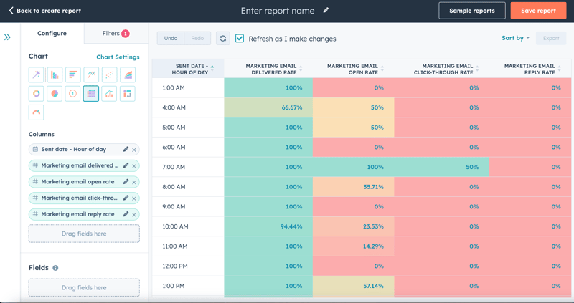Choose the horizontal bar chart type
Viewport: 574px width, 303px height.
coord(72,75)
